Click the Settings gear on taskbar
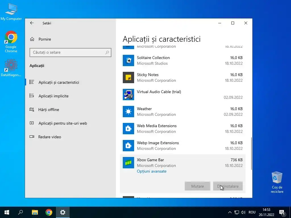291x218 pixels. (63, 212)
